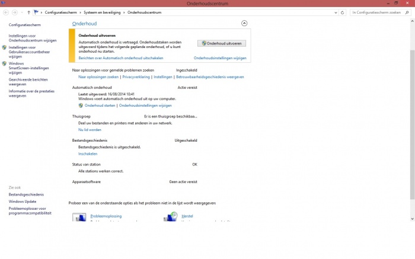Select 'Geen actie vereist' status text

183,182
